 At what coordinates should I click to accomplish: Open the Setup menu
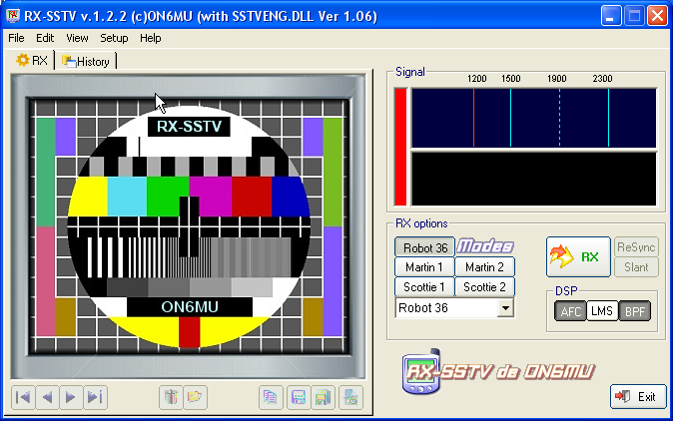point(114,38)
